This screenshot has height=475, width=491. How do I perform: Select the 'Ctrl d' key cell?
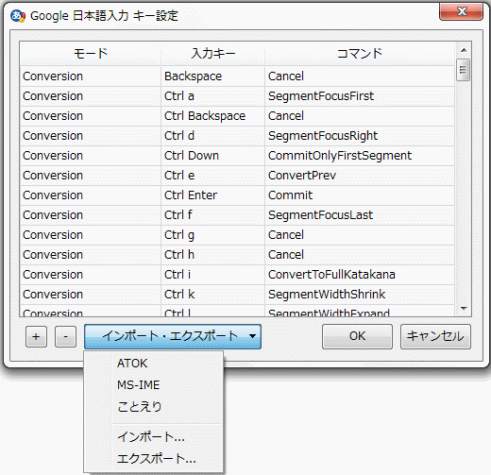click(213, 136)
